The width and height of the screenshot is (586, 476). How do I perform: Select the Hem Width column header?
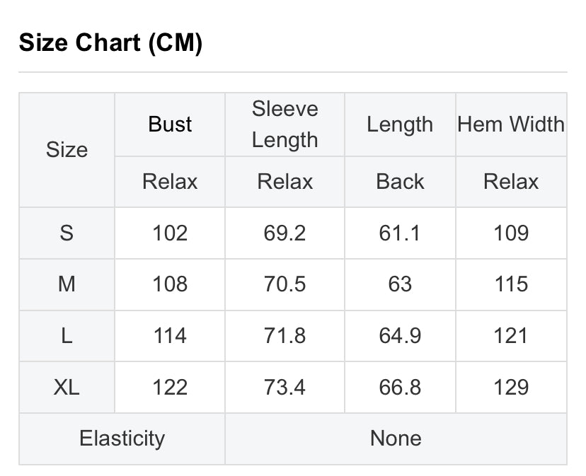pos(511,124)
